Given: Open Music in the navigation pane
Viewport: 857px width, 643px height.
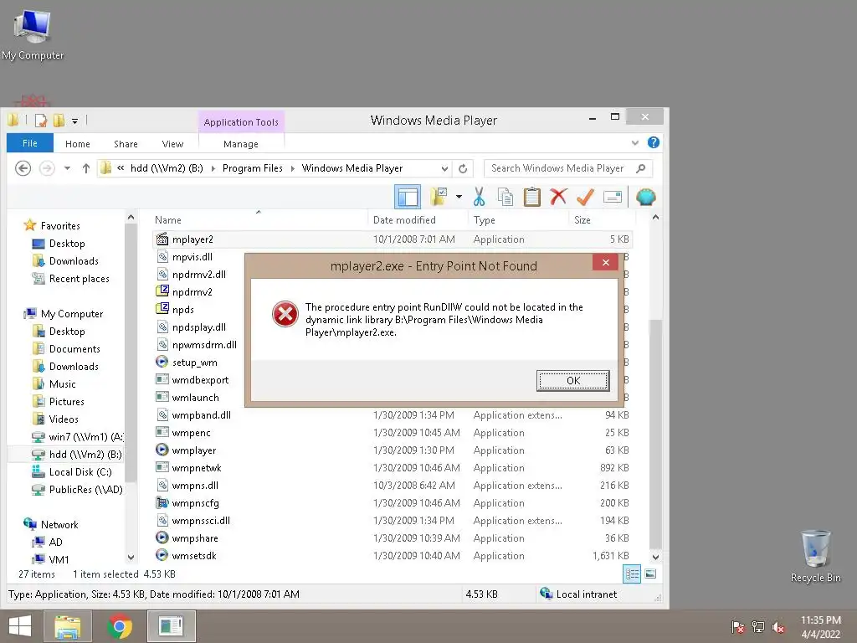Looking at the screenshot, I should (x=62, y=383).
